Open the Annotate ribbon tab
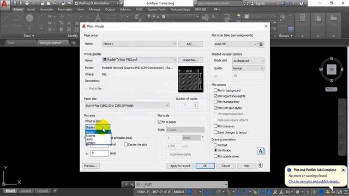Viewport: 349px width, 196px height. tap(46, 10)
